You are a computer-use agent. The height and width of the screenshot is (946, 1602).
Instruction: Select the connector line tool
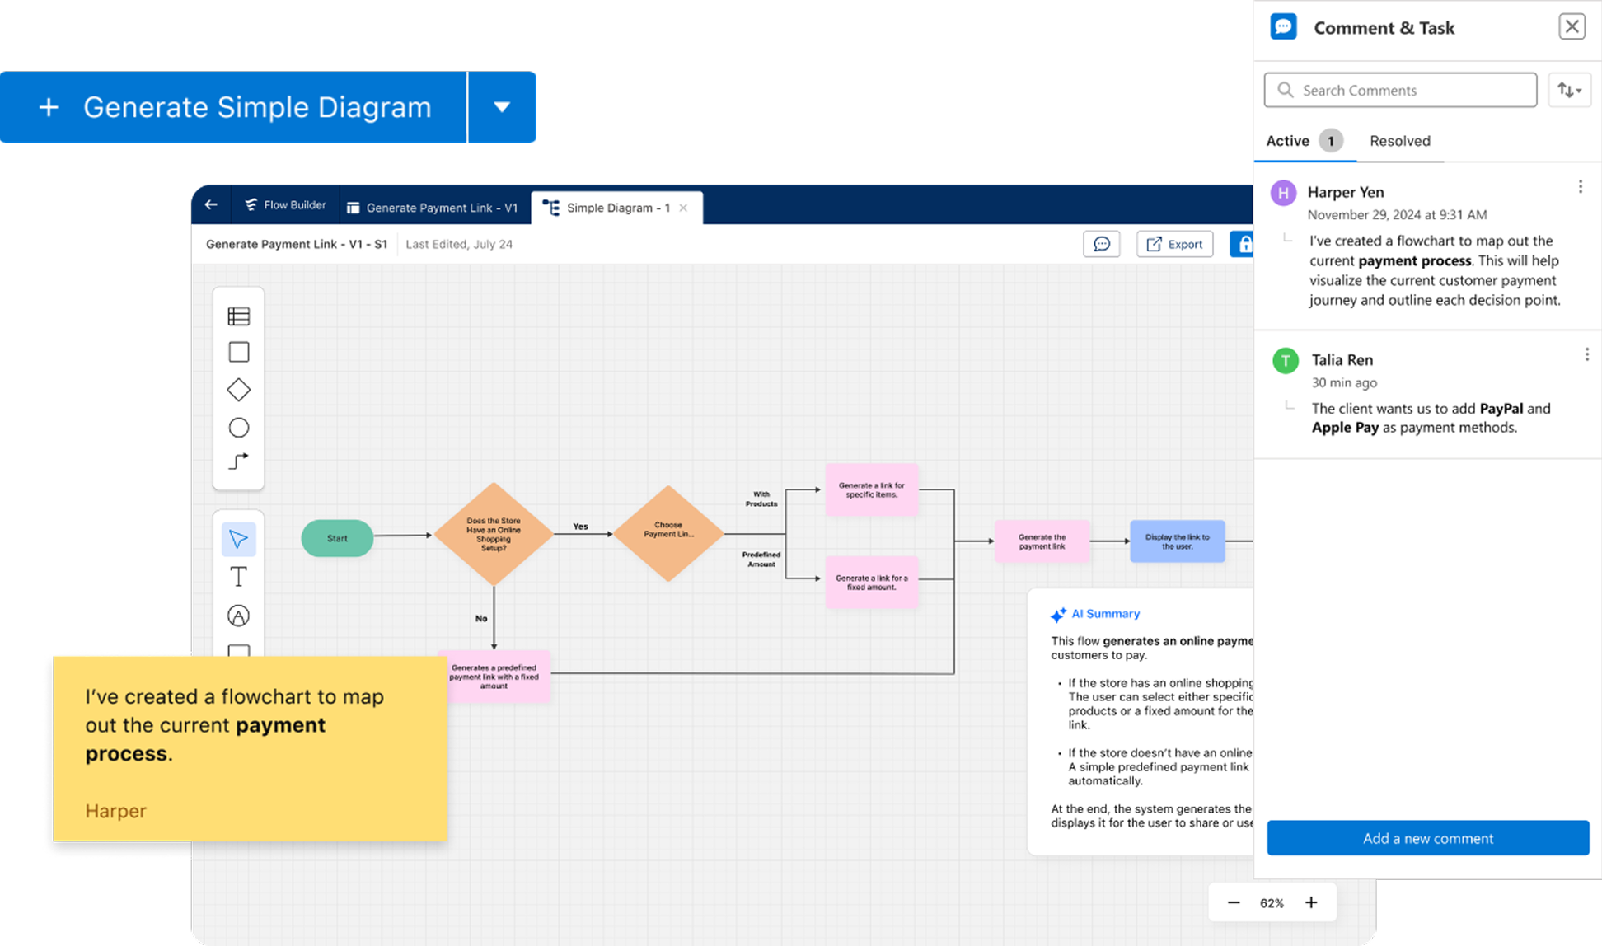tap(238, 461)
